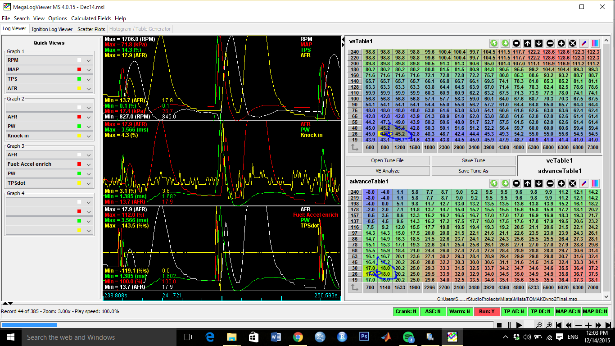
Task: Click advanceTable1 green down-arrow icon
Action: 505,183
